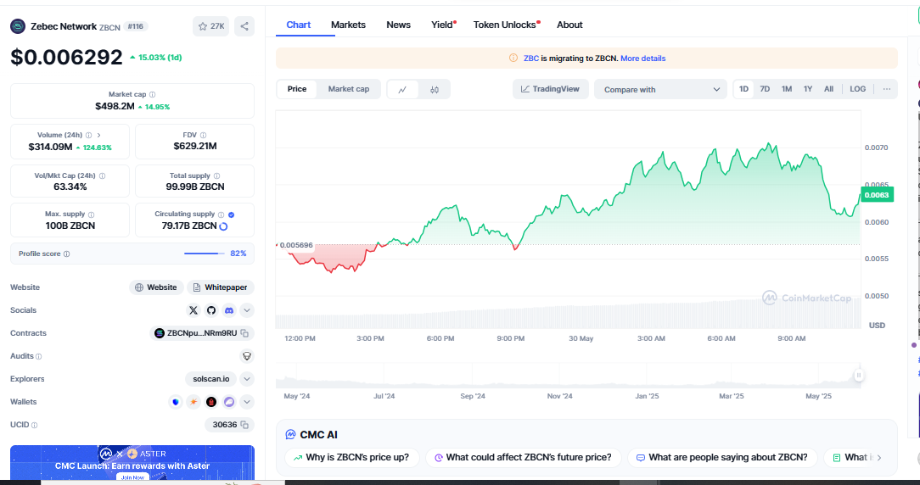Copy the ZBCN contract address
The image size is (920, 485).
244,333
